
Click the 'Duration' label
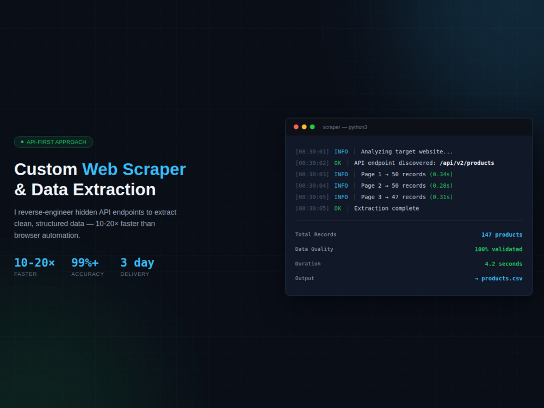coord(308,264)
